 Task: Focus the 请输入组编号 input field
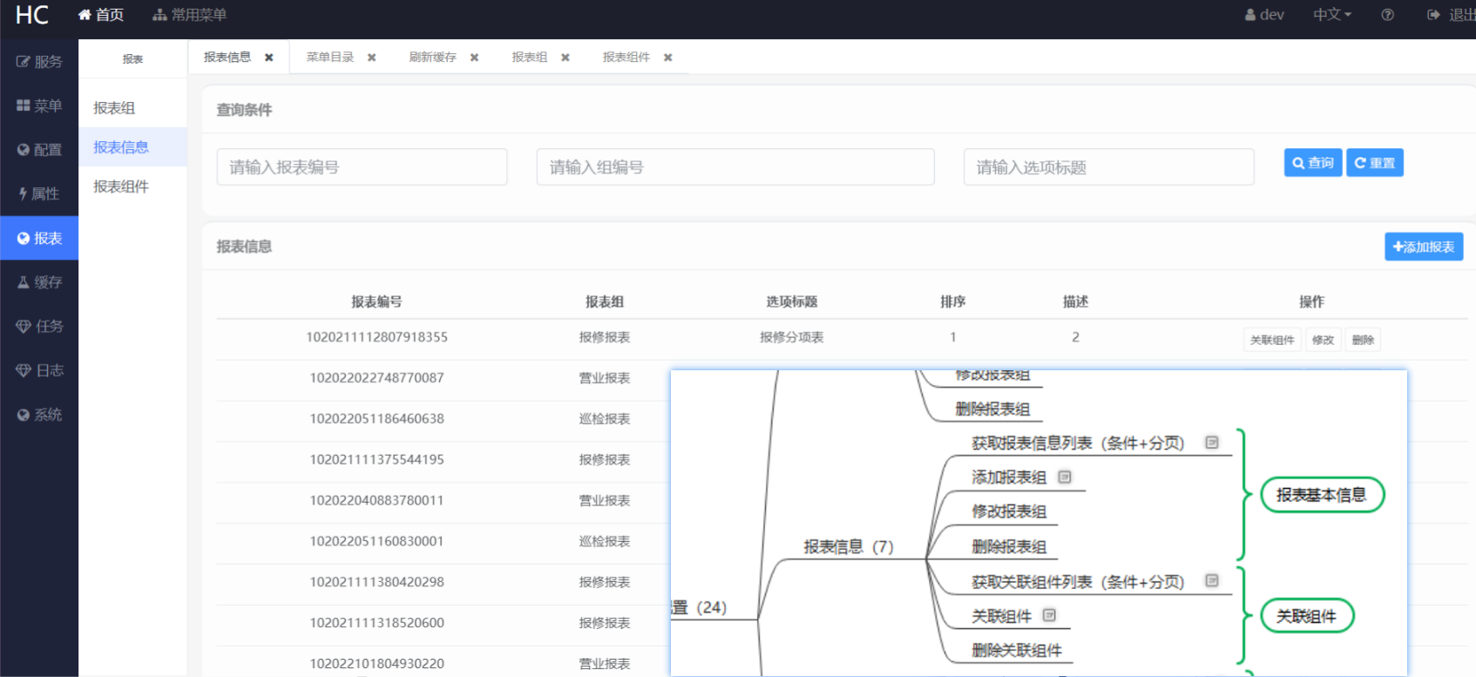click(735, 166)
